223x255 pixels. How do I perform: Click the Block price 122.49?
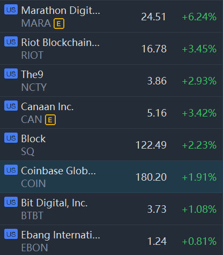[151, 145]
